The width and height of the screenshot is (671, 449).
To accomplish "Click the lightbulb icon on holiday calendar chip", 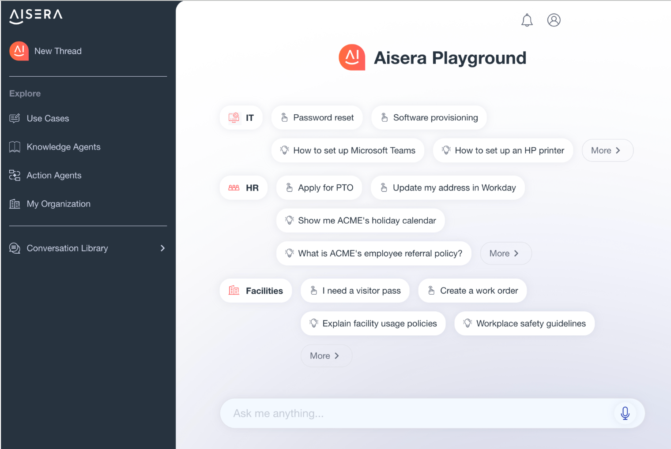I will pyautogui.click(x=290, y=221).
